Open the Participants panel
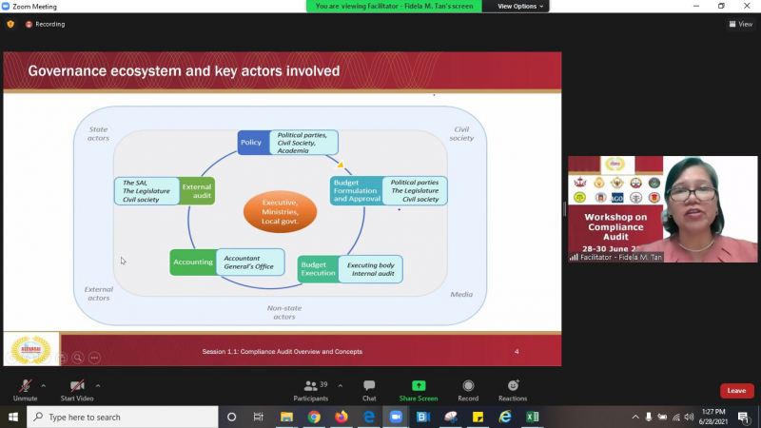 coord(310,389)
